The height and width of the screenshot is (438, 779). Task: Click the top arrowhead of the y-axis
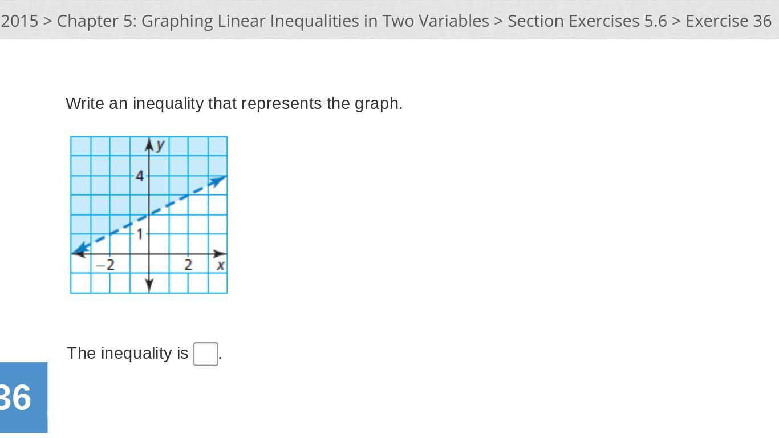point(149,144)
